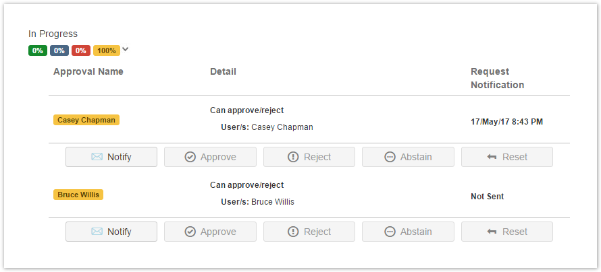Viewport: 601px width, 272px height.
Task: Click the blue 0% progress badge
Action: [59, 50]
